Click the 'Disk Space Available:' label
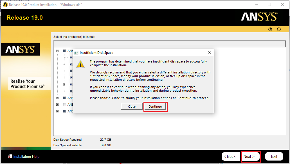 click(68, 145)
